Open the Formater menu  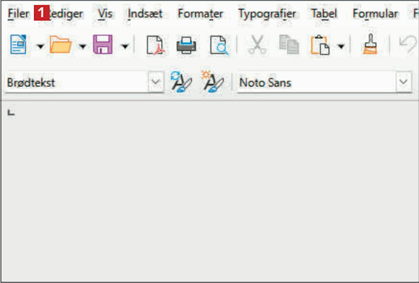pos(200,13)
